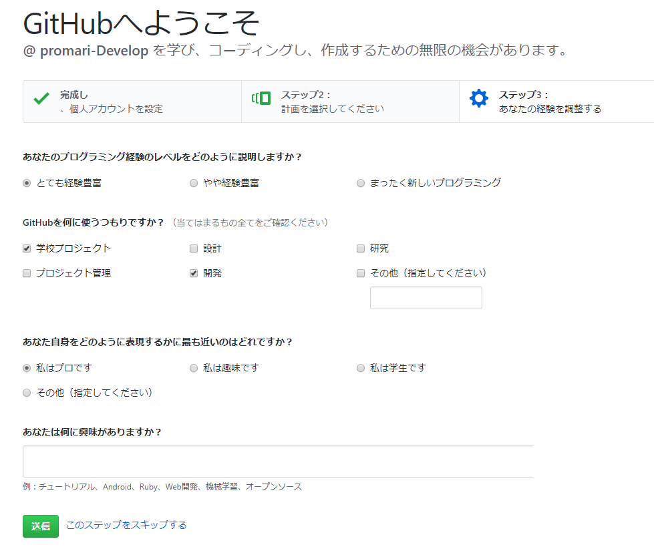The image size is (654, 547).
Task: Click the あなたは何に興味がありますか question text
Action: pos(92,432)
